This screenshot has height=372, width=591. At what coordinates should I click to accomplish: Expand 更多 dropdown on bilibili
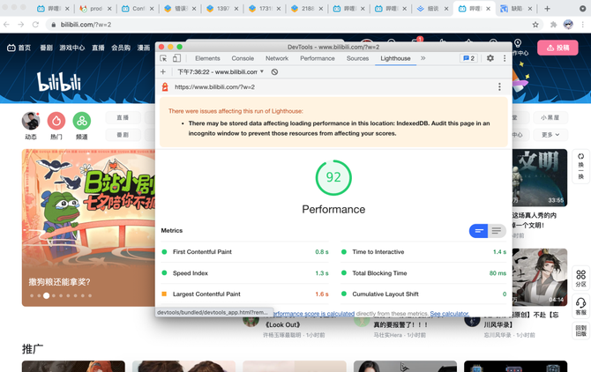tap(550, 135)
